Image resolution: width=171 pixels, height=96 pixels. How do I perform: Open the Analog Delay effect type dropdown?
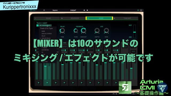[45, 26]
